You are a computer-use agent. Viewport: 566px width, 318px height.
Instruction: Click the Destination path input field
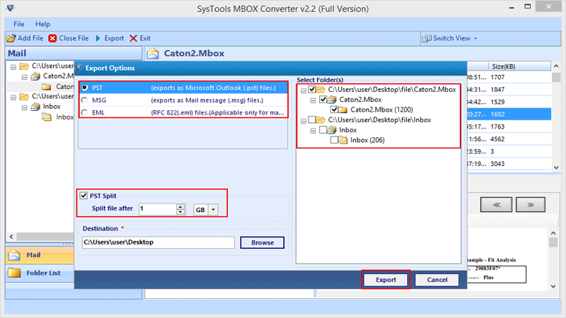pos(158,242)
